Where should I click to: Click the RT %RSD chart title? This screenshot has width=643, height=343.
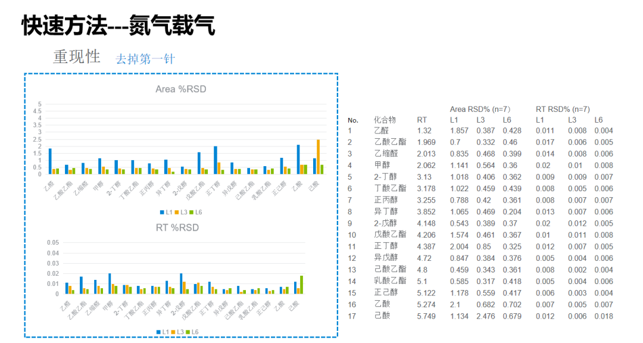177,227
